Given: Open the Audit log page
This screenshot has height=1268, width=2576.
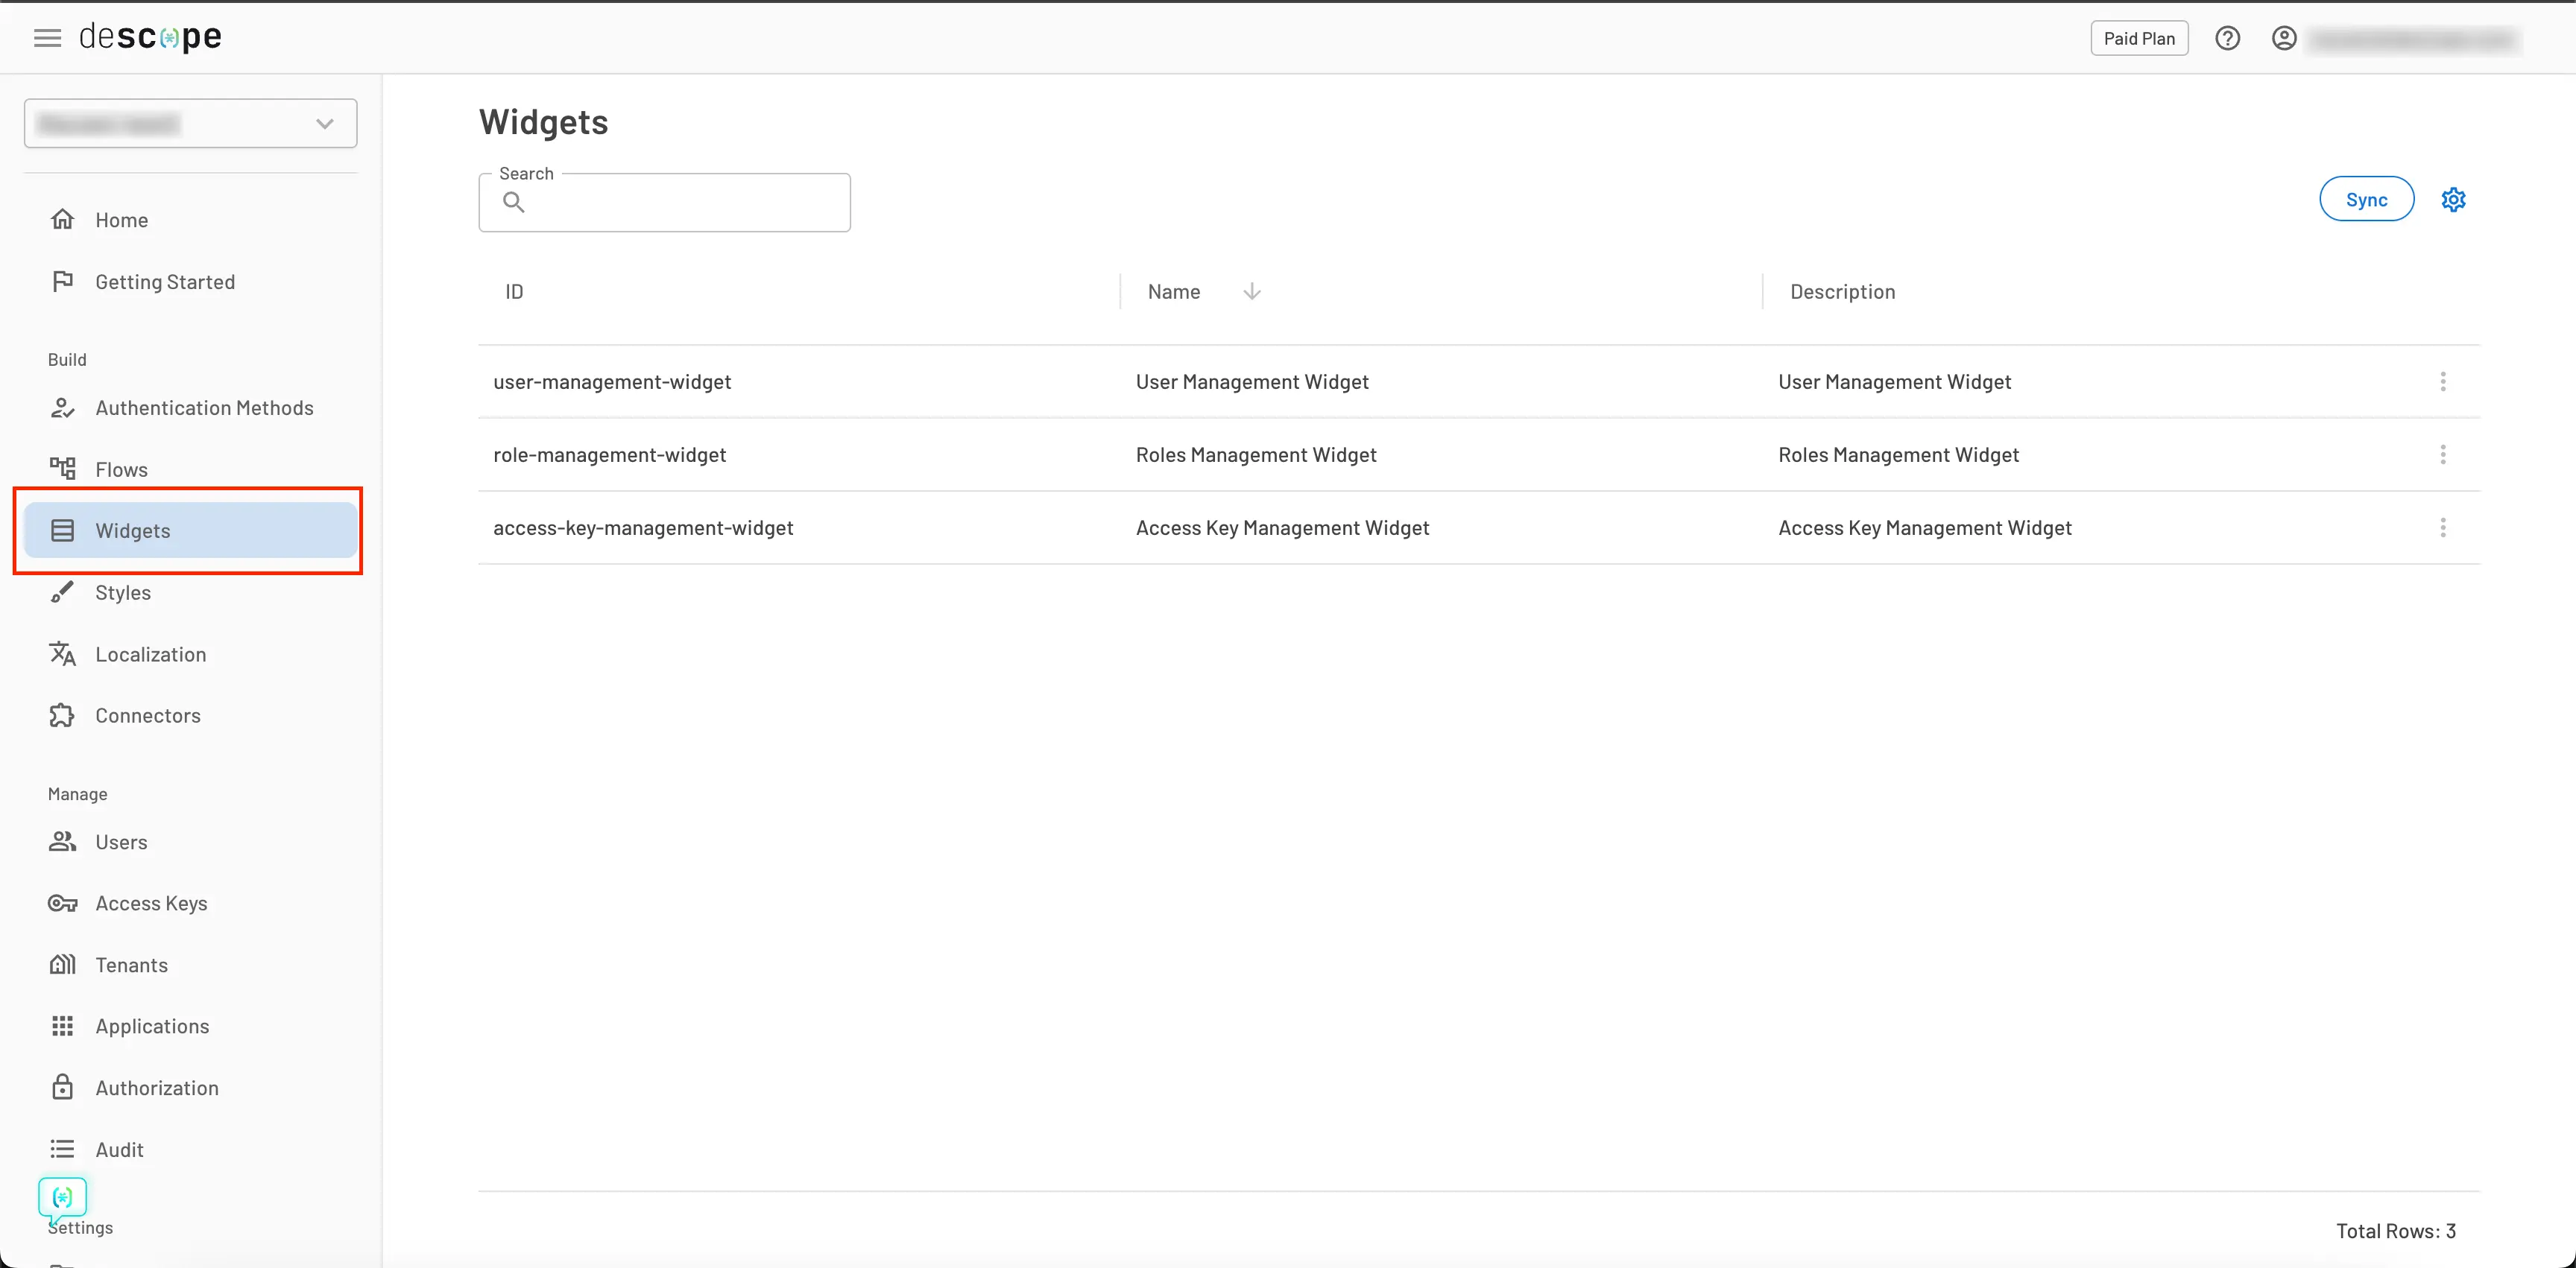Looking at the screenshot, I should click(119, 1150).
